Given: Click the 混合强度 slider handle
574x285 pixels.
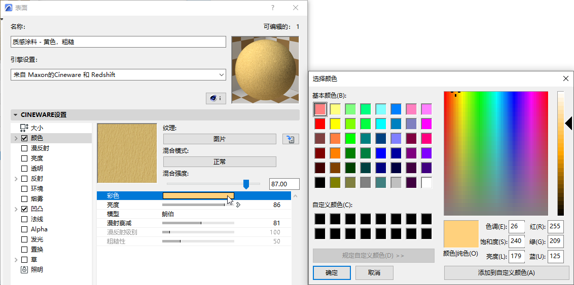Looking at the screenshot, I should point(246,184).
